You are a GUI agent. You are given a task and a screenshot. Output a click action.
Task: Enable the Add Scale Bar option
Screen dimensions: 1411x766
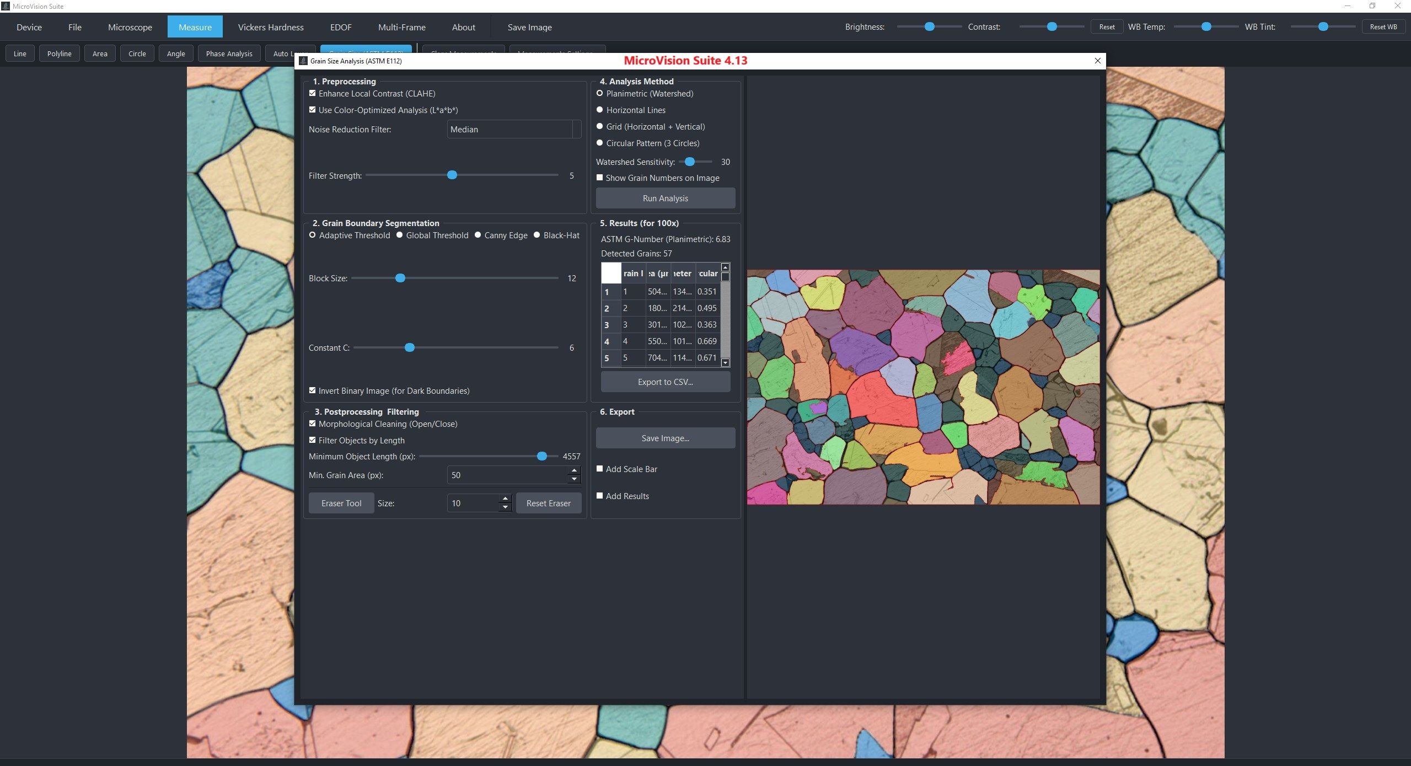tap(600, 468)
